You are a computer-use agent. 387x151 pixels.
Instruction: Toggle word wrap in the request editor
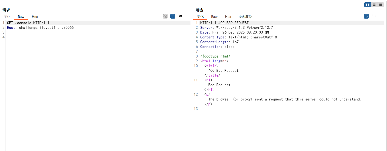(x=173, y=16)
